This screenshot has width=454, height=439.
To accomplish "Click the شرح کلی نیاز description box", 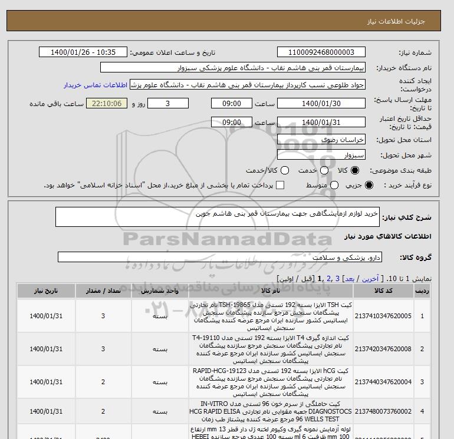I will 218,217.
